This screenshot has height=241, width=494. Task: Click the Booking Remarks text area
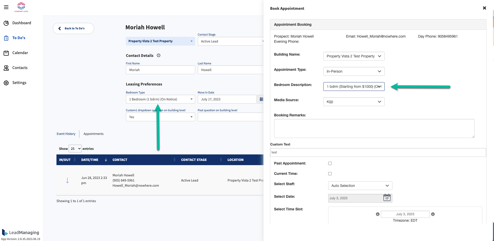point(374,128)
